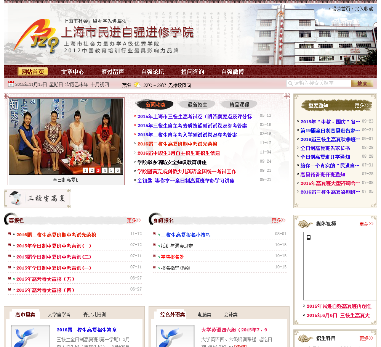Open news 学院举办消防安全知识教育讲座

click(x=172, y=162)
